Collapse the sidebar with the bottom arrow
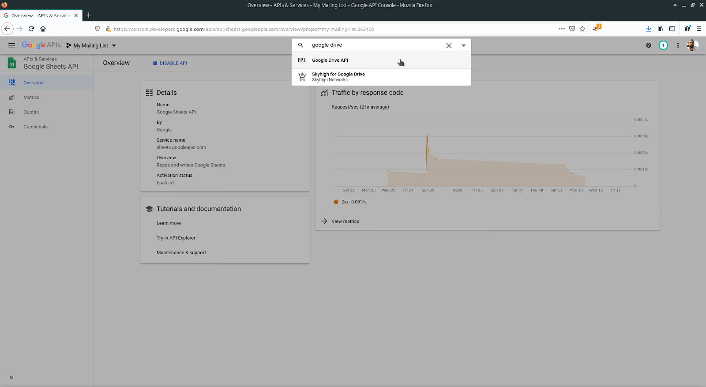706x387 pixels. pos(11,377)
